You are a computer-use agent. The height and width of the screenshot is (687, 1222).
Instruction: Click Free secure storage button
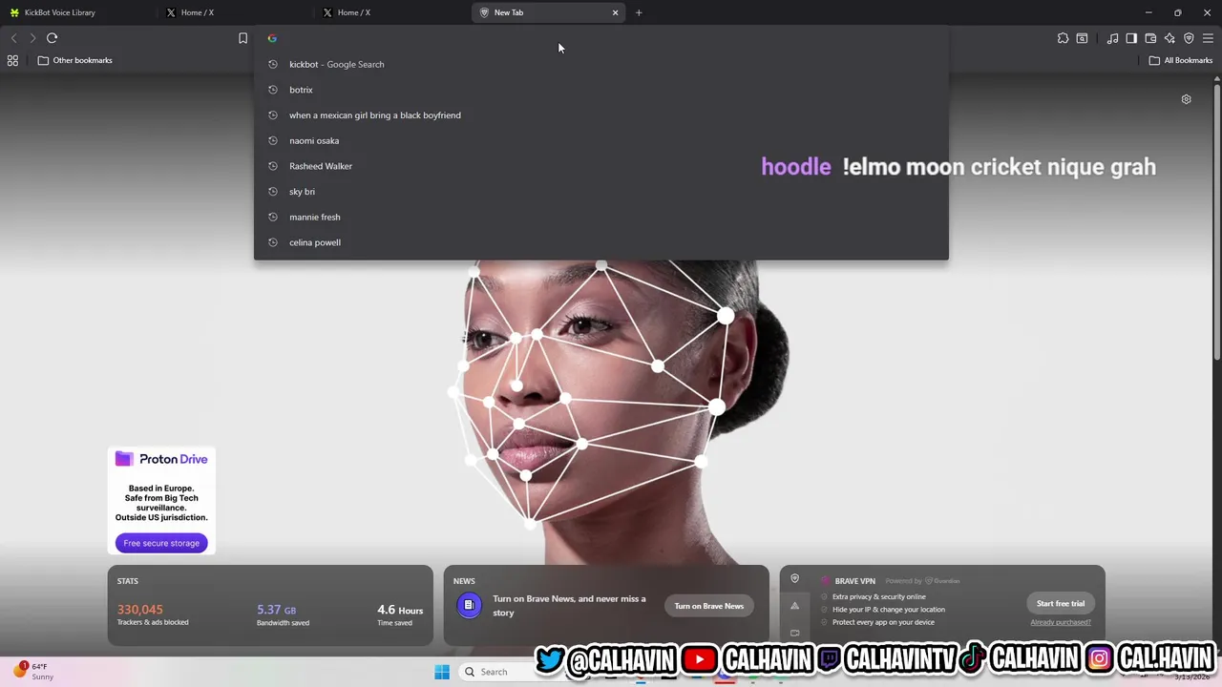[161, 543]
